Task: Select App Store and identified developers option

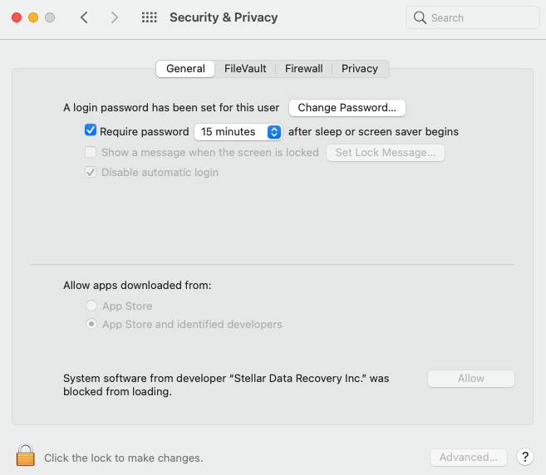Action: [x=91, y=325]
